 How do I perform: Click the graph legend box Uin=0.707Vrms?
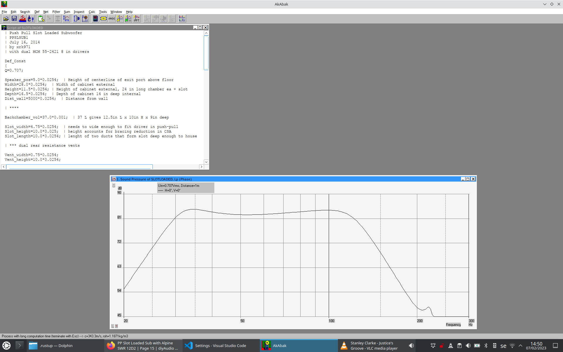click(x=186, y=188)
